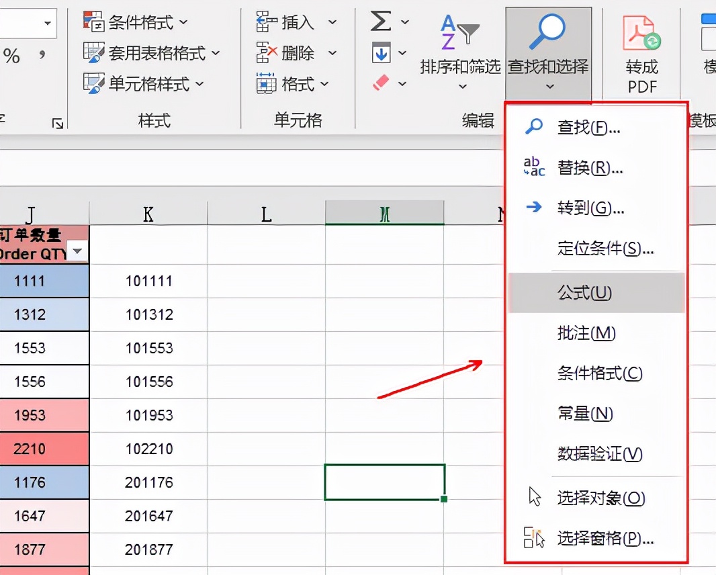Viewport: 716px width, 575px height.
Task: Click the cell with 1553
Action: tap(44, 348)
